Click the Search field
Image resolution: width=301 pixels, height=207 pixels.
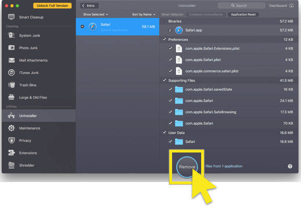pyautogui.click(x=241, y=5)
